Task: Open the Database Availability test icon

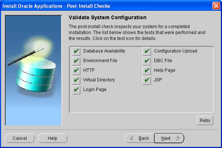Action: tap(76, 51)
